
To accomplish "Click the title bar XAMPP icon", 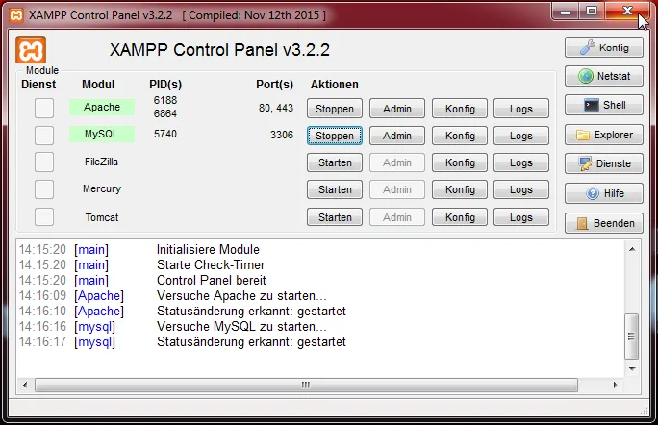I will (x=16, y=15).
